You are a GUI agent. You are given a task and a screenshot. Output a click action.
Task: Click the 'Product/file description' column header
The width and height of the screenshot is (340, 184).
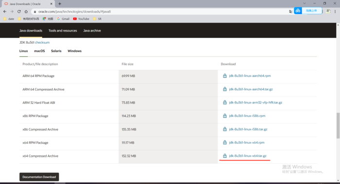tap(40, 64)
